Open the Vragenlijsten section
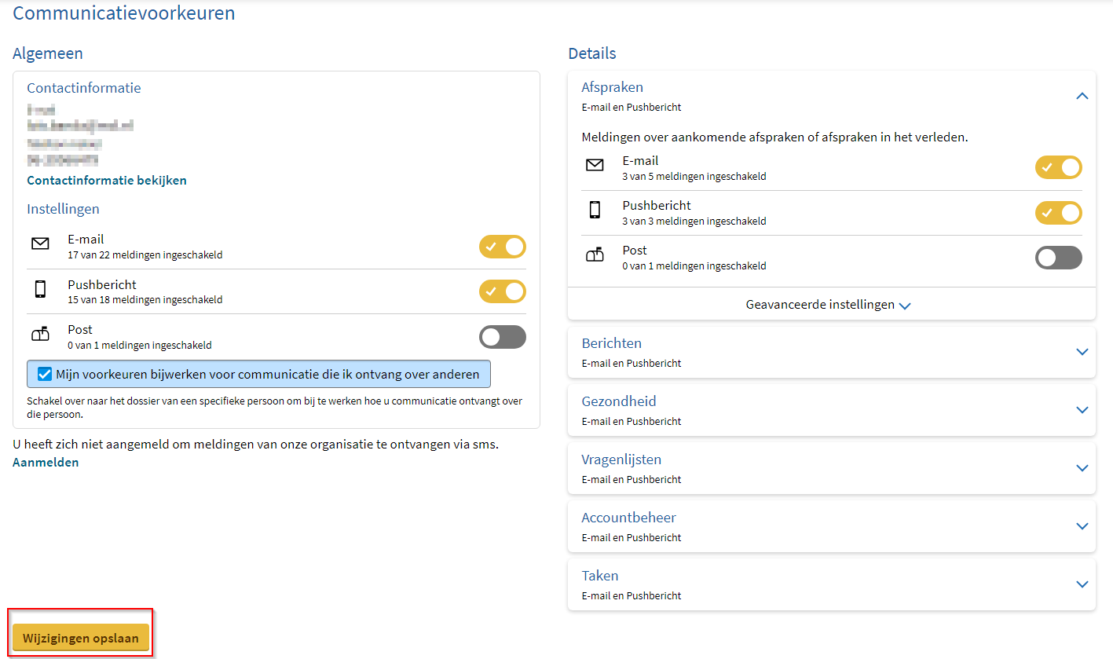1113x659 pixels. point(1082,468)
